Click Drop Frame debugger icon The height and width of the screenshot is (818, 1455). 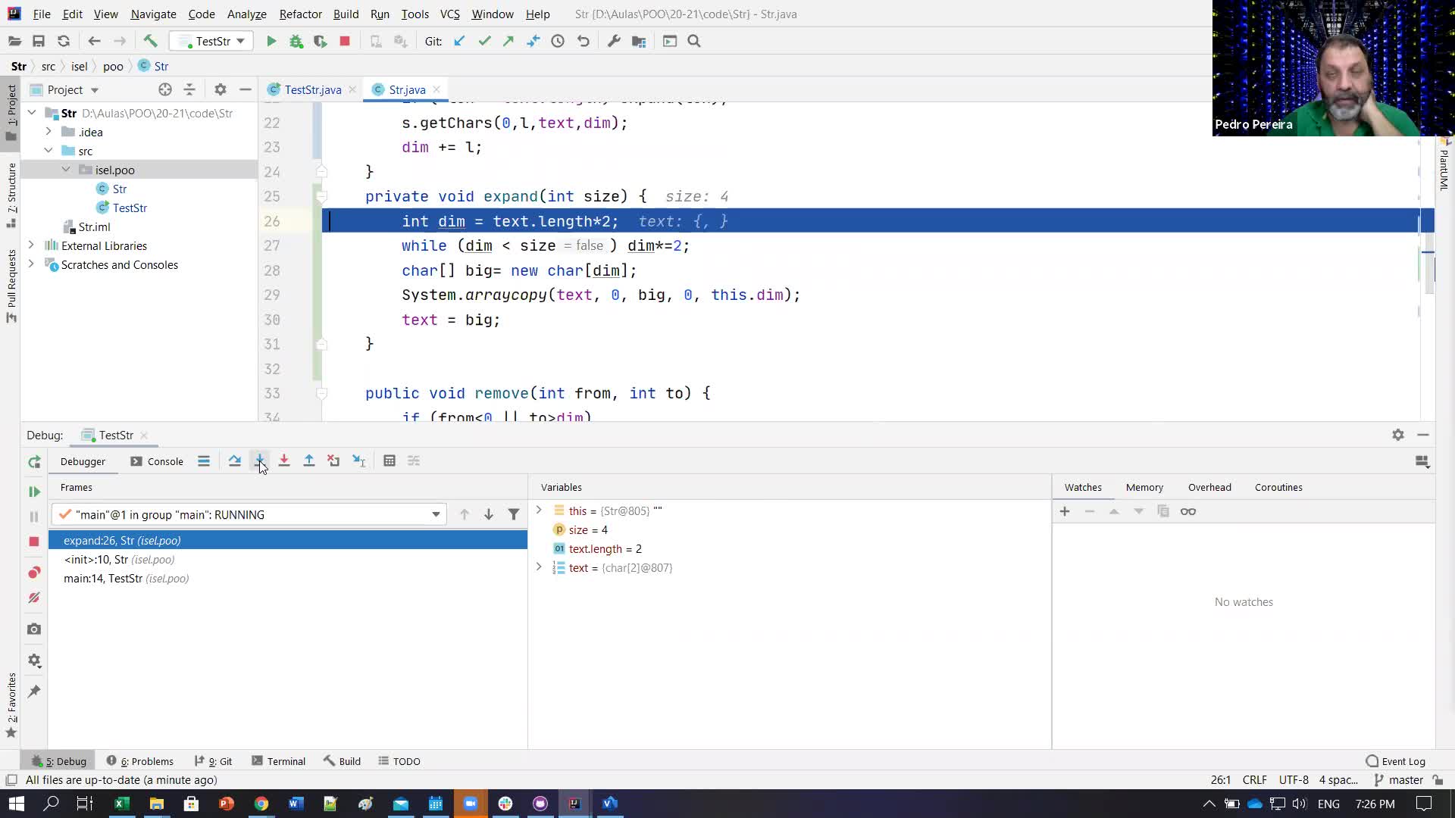(333, 461)
